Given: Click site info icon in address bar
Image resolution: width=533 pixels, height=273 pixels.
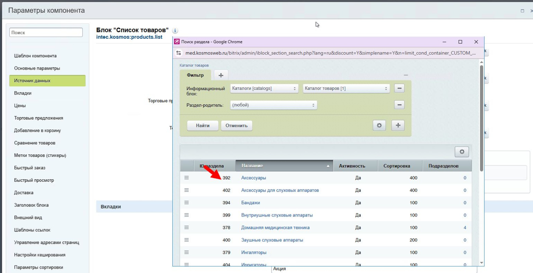Looking at the screenshot, I should click(179, 53).
